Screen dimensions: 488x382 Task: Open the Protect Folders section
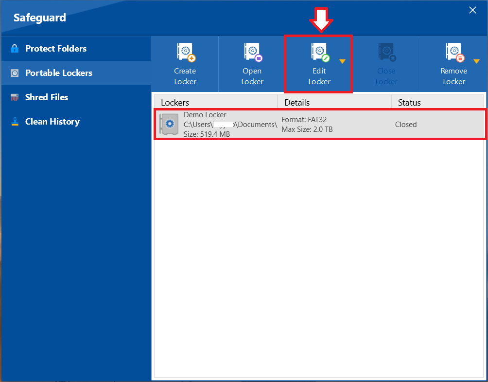(x=76, y=49)
